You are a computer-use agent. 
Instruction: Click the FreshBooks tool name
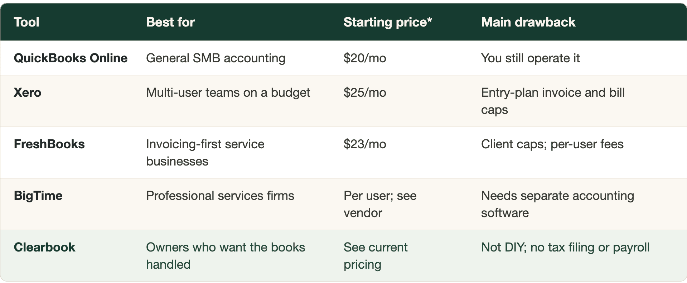click(49, 144)
